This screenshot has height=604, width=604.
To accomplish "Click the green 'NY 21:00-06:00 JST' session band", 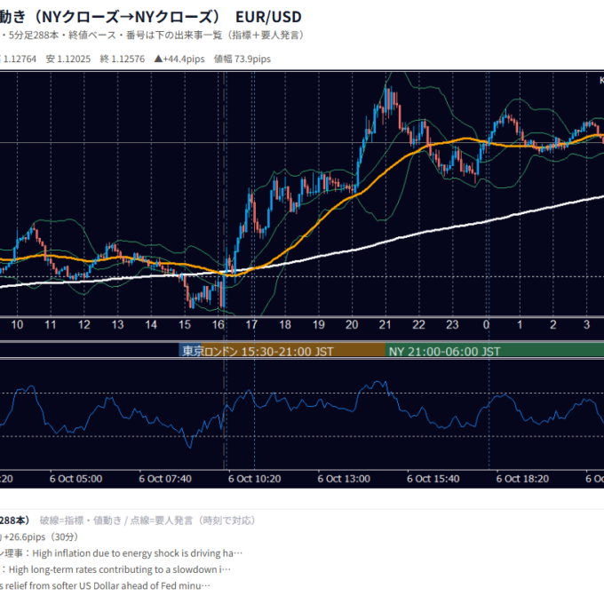I will coord(495,351).
